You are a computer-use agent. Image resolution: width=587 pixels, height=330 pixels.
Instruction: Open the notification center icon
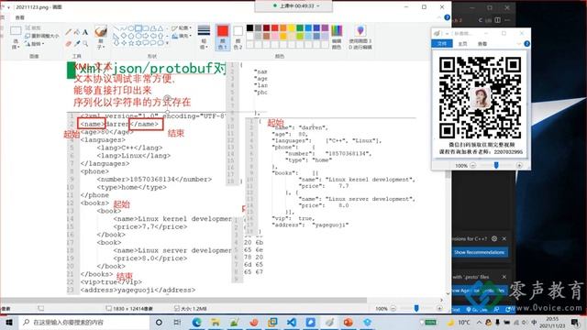point(575,322)
